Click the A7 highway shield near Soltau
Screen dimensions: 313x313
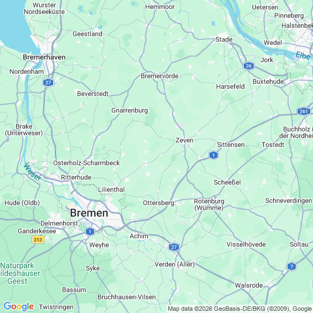point(291,266)
